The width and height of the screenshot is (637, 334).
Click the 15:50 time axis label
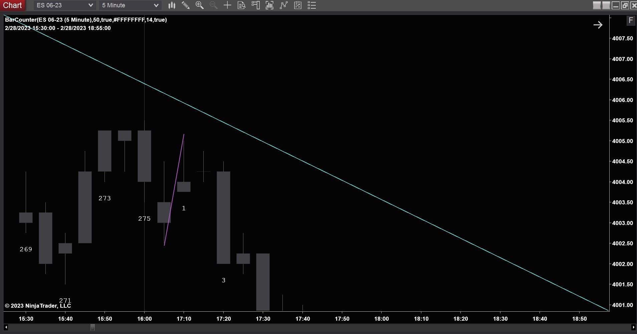coord(105,319)
